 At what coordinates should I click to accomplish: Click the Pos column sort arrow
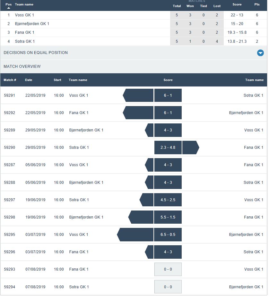tap(9, 8)
